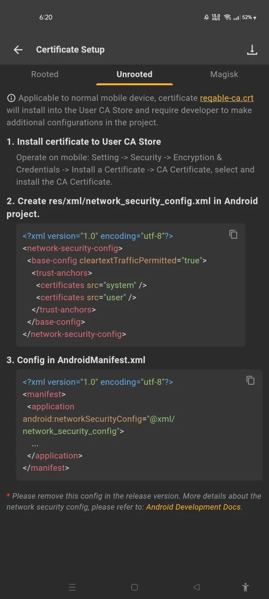This screenshot has height=599, width=269.
Task: Download the certificate via top-right icon
Action: [x=252, y=50]
